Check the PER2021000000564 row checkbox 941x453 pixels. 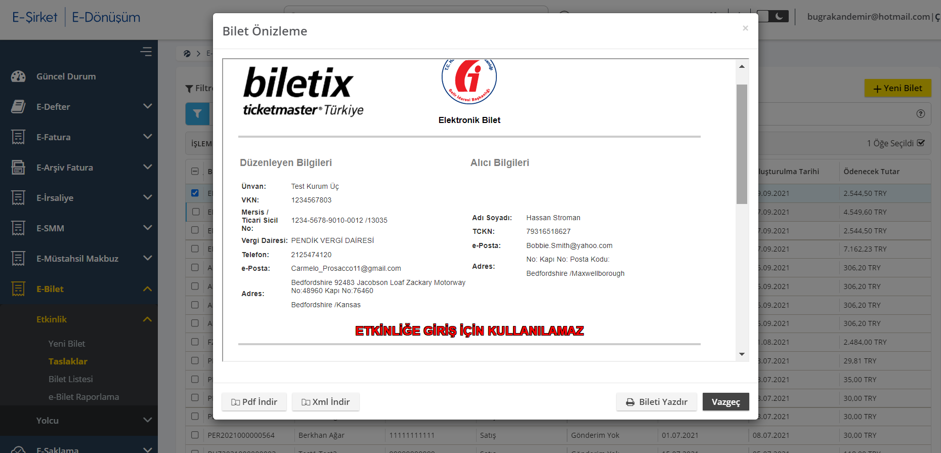(195, 435)
